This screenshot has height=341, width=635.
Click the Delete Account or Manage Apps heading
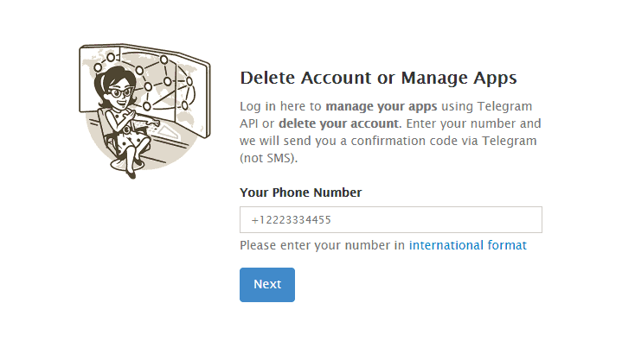378,78
